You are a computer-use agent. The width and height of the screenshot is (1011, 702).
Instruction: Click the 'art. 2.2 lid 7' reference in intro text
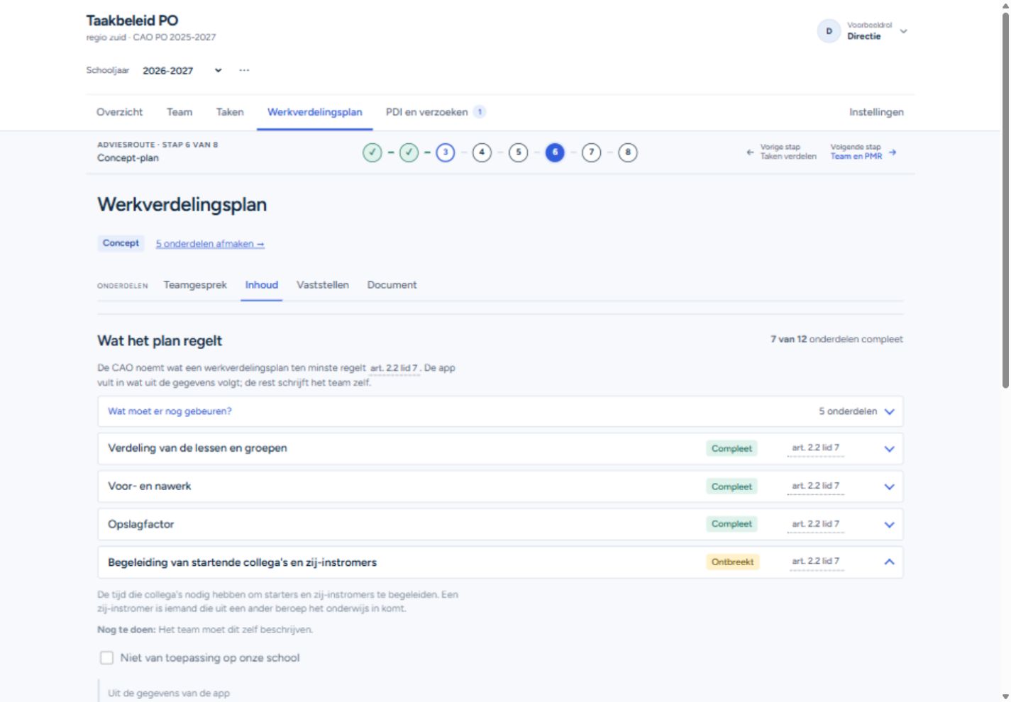pos(394,368)
